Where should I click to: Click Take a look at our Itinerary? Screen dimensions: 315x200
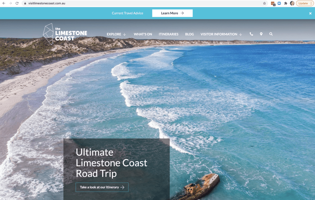[x=102, y=187]
